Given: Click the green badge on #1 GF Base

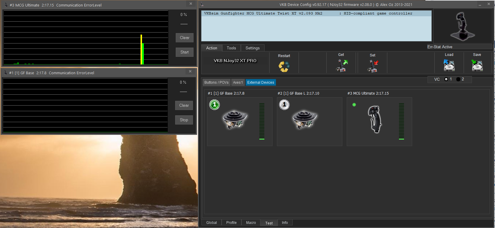Looking at the screenshot, I should (215, 105).
